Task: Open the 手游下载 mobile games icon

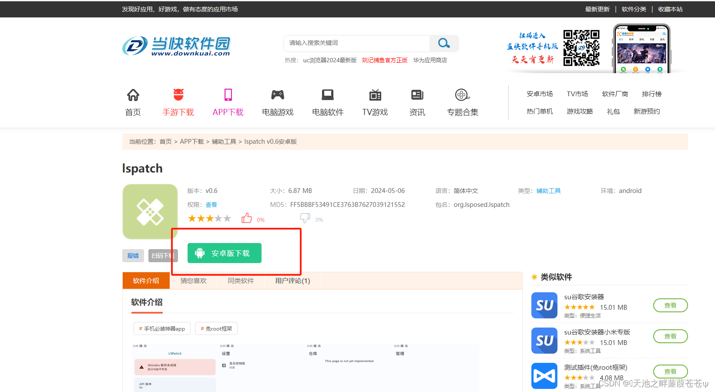Action: (178, 95)
